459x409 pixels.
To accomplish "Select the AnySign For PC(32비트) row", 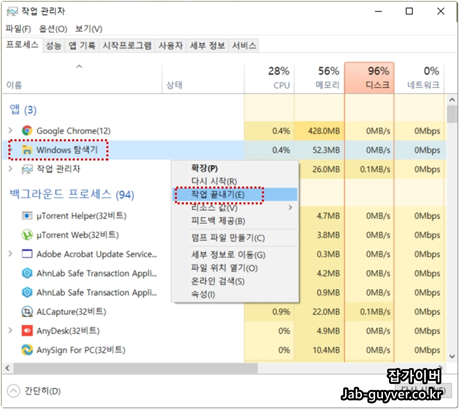I will 224,350.
